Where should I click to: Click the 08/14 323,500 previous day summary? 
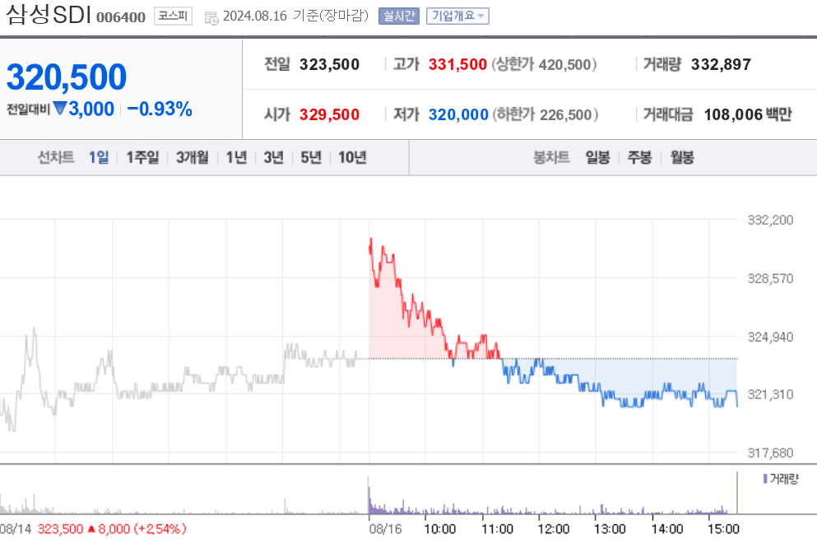(93, 529)
